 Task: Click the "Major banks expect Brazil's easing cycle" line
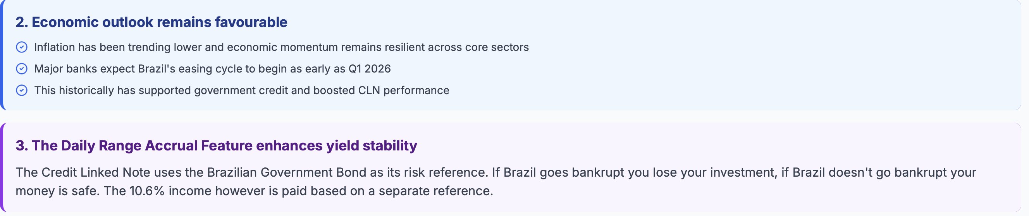(x=160, y=69)
